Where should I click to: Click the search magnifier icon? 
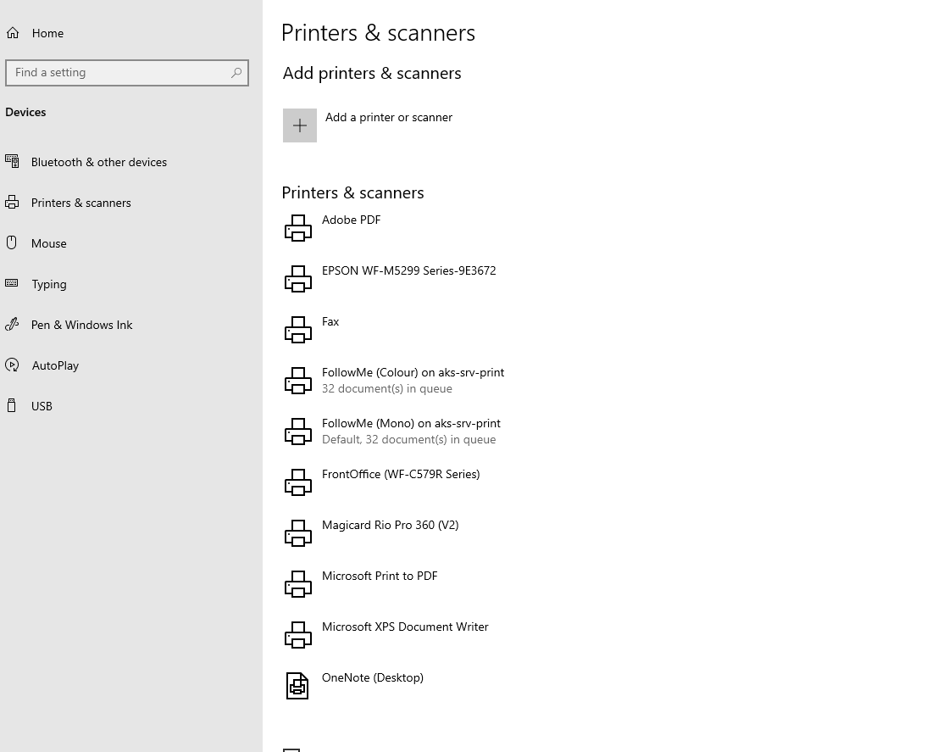click(236, 73)
